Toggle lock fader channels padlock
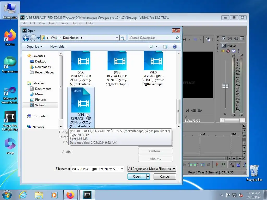This screenshot has width=267, height=200. (225, 114)
